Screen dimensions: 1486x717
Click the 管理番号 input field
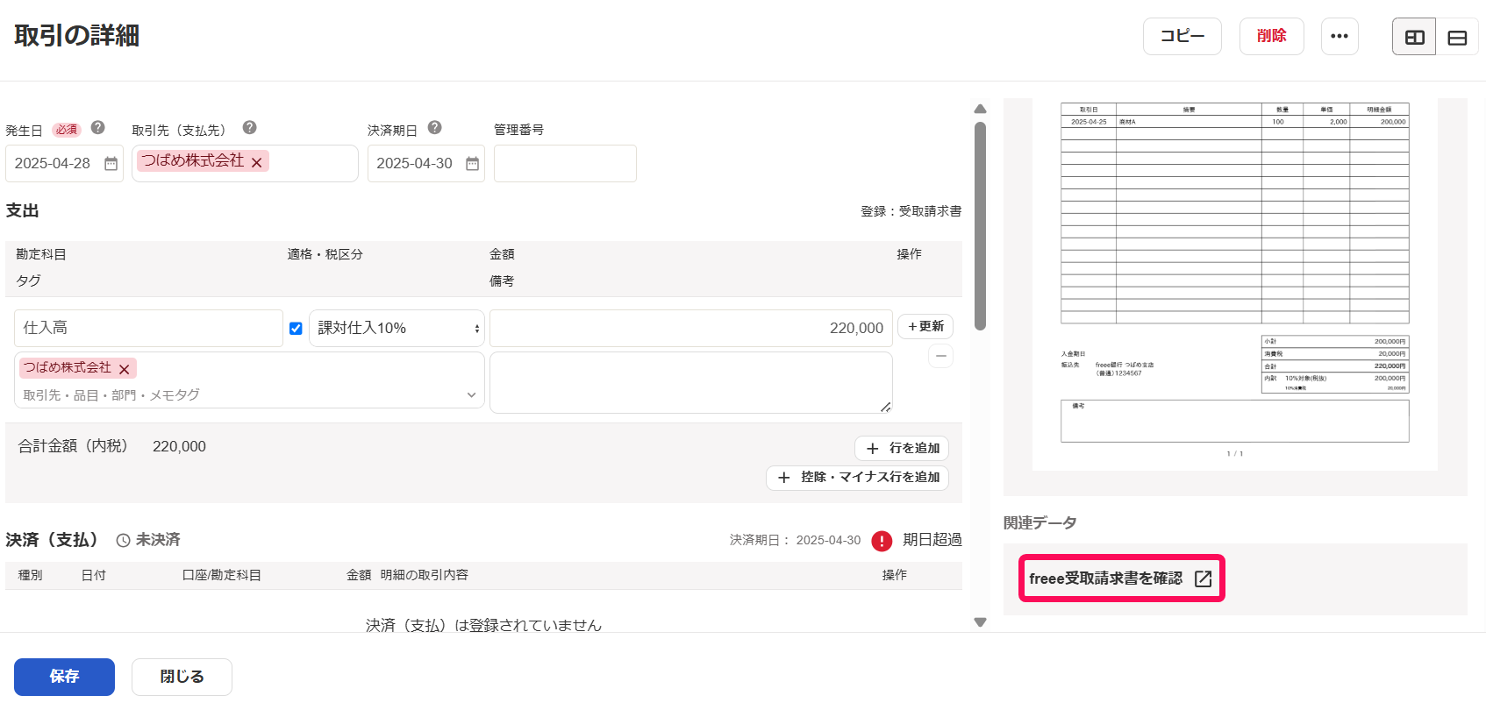point(565,164)
